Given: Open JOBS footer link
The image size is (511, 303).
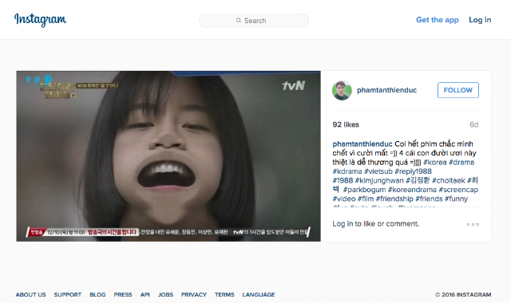Looking at the screenshot, I should pyautogui.click(x=165, y=294).
